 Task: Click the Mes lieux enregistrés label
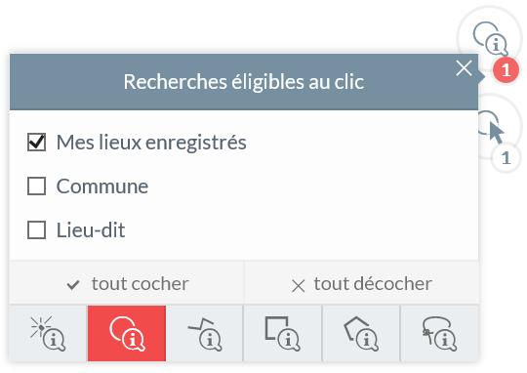click(x=151, y=143)
